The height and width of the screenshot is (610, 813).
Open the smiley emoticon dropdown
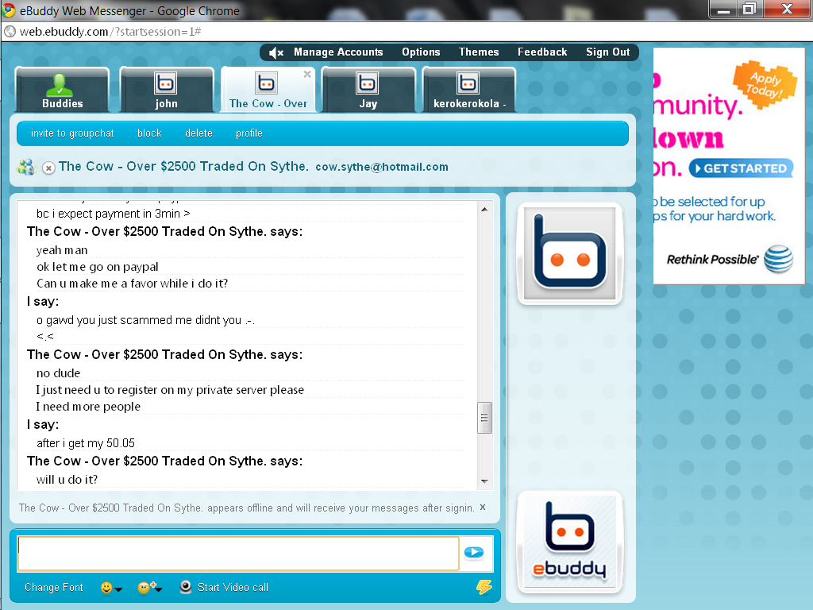click(x=111, y=588)
